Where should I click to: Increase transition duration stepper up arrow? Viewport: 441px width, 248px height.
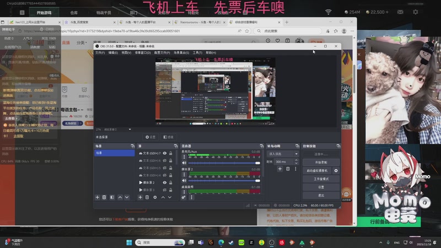296,160
